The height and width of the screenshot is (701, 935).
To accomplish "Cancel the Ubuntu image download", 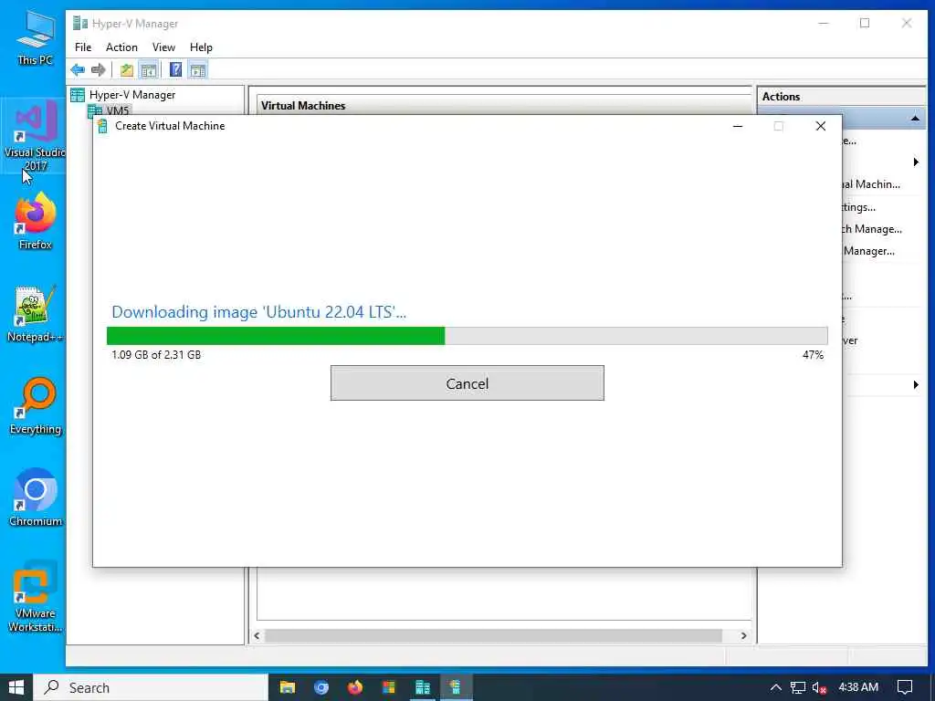I will 467,383.
